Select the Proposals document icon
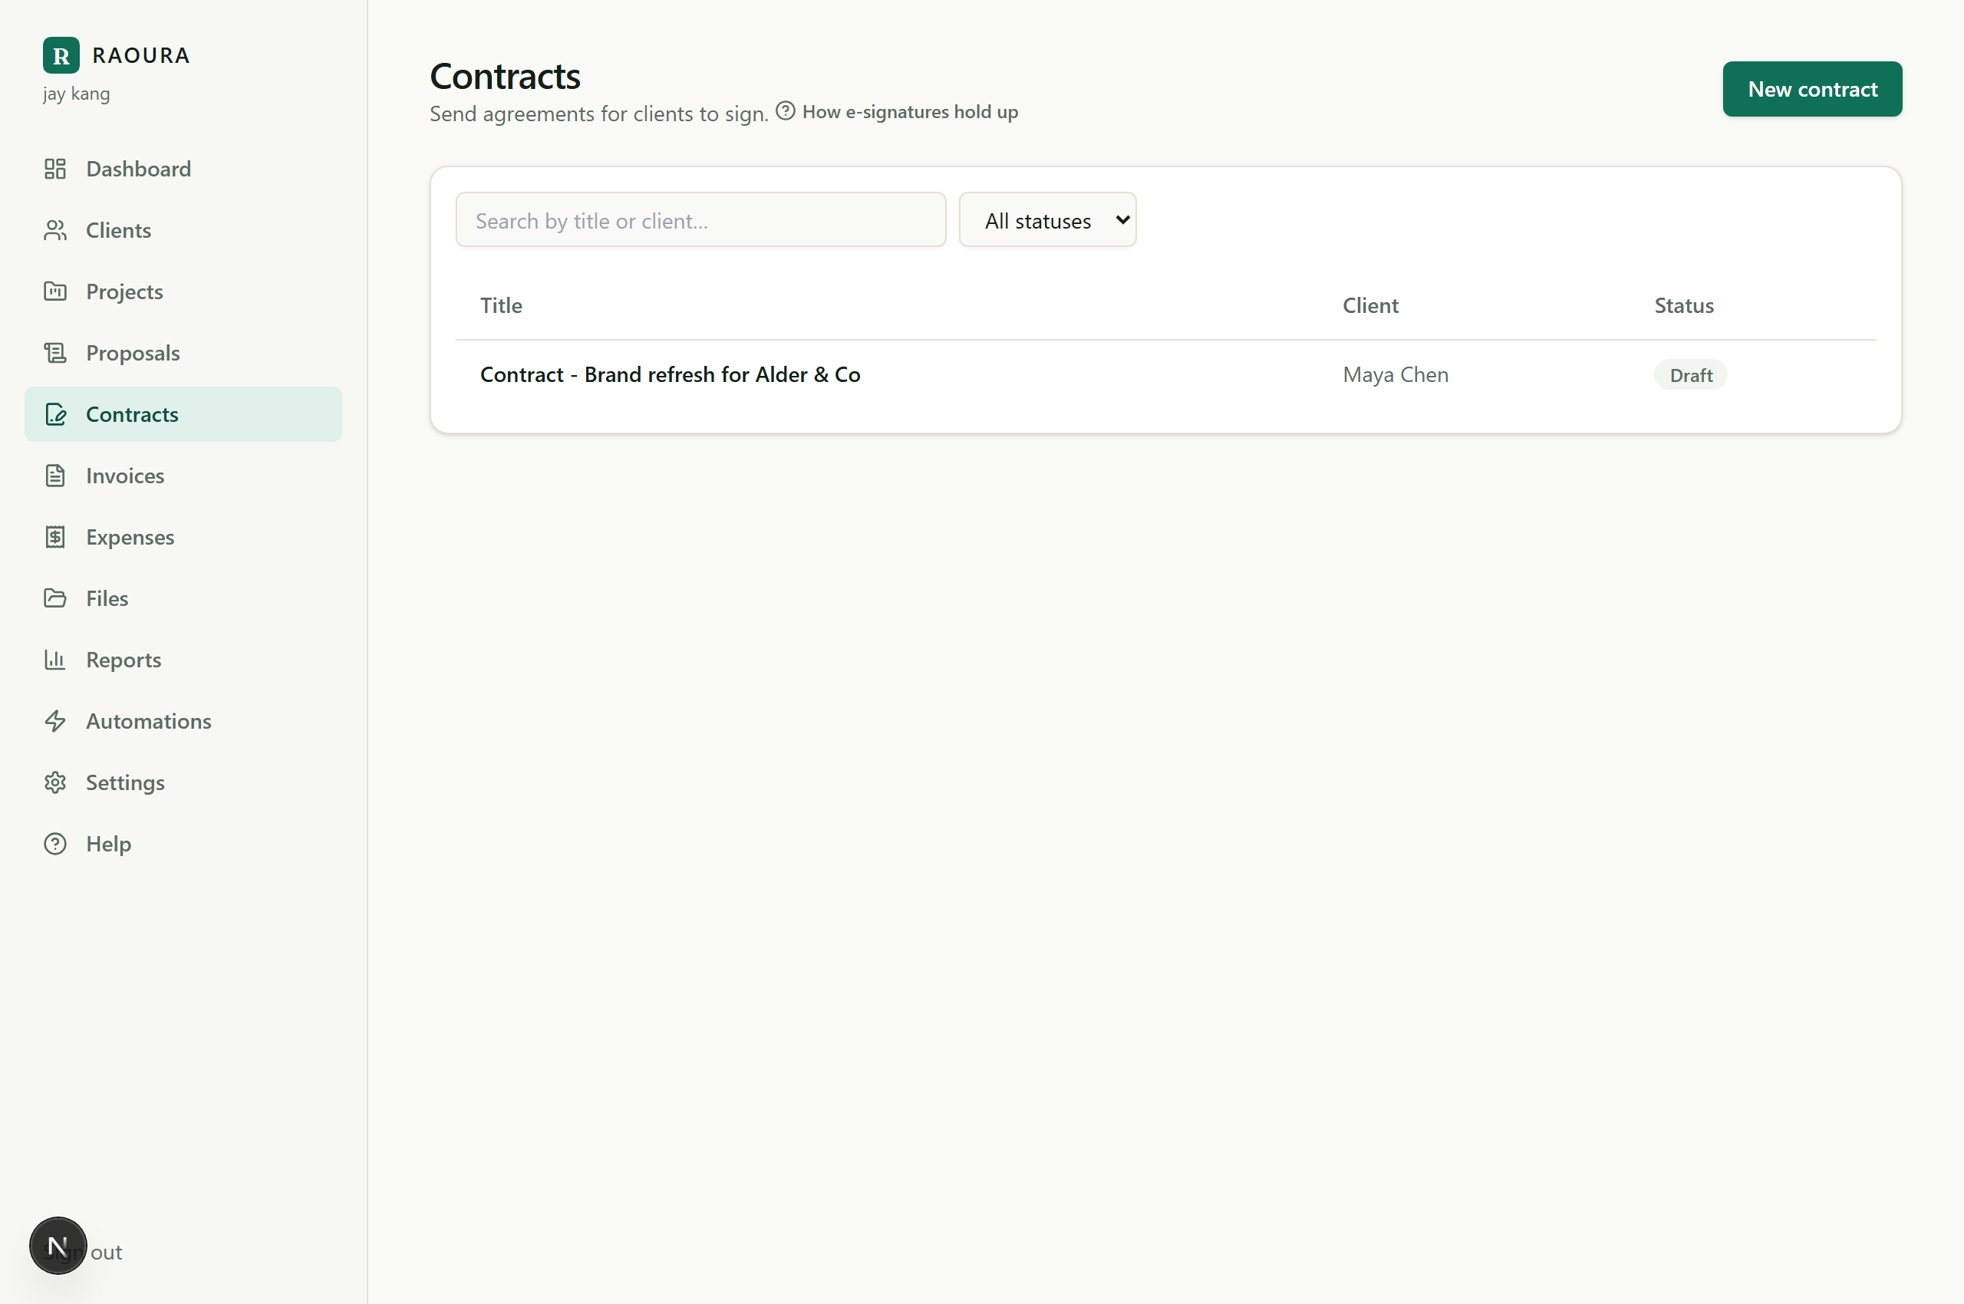 55,354
